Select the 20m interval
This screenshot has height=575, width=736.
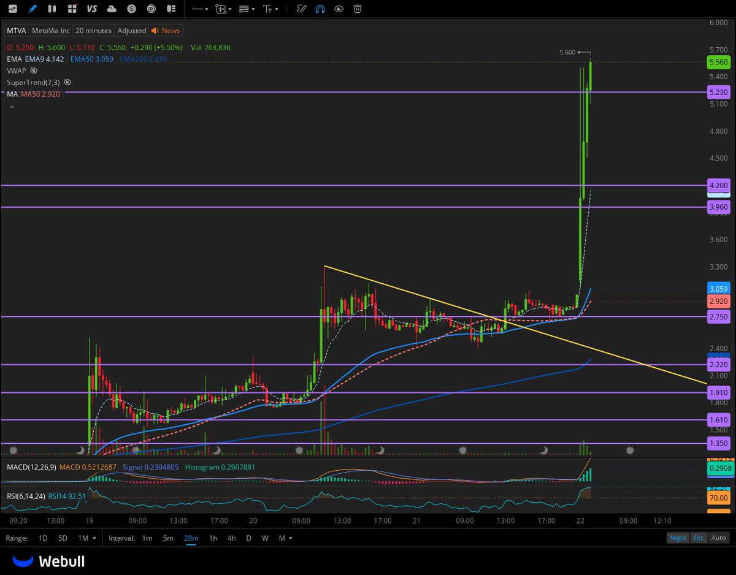point(191,538)
